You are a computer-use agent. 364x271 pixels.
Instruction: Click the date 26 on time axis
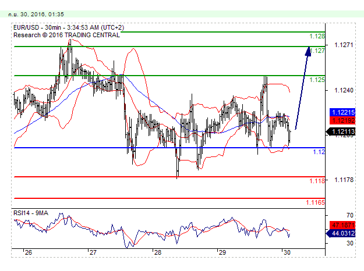(29, 253)
